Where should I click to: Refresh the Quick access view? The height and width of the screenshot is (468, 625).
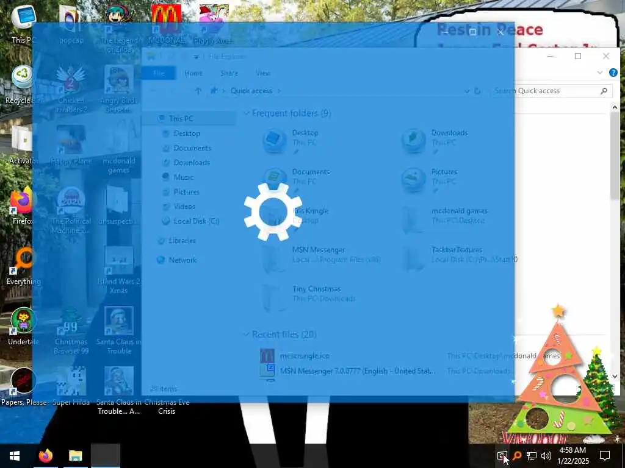pos(477,91)
